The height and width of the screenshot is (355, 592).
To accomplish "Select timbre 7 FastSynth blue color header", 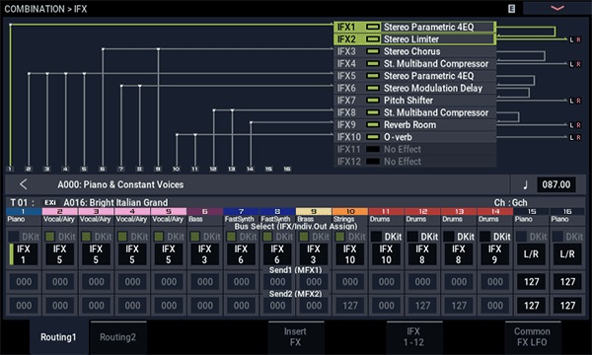I will click(241, 212).
